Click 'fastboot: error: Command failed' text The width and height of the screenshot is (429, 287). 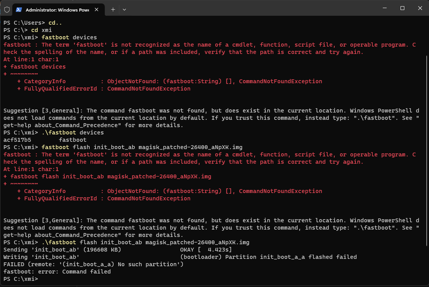coord(57,272)
